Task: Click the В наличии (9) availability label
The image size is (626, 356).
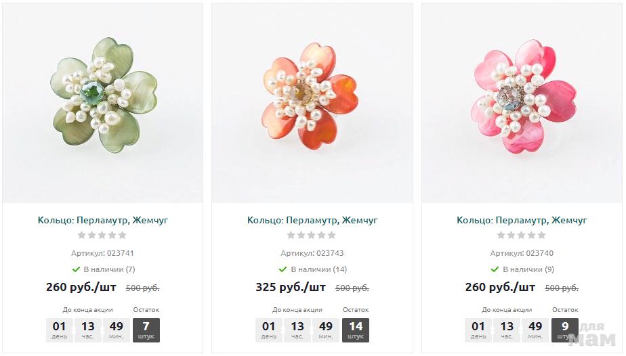Action: pyautogui.click(x=528, y=269)
